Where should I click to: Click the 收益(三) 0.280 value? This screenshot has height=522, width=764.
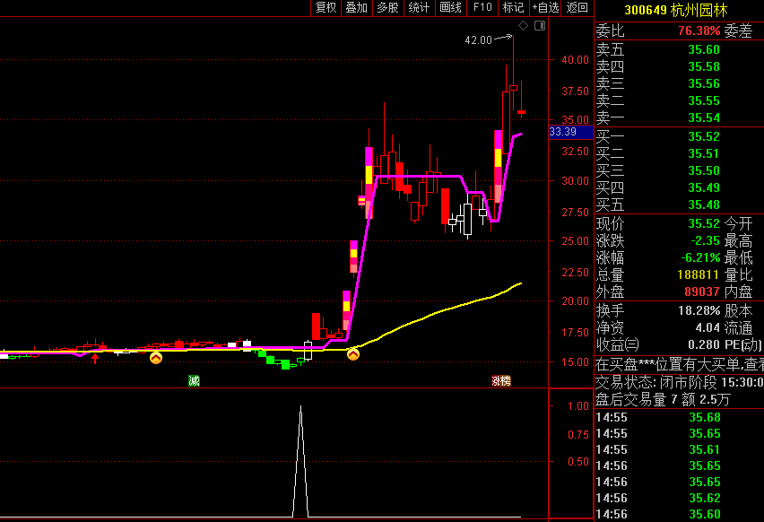[704, 344]
